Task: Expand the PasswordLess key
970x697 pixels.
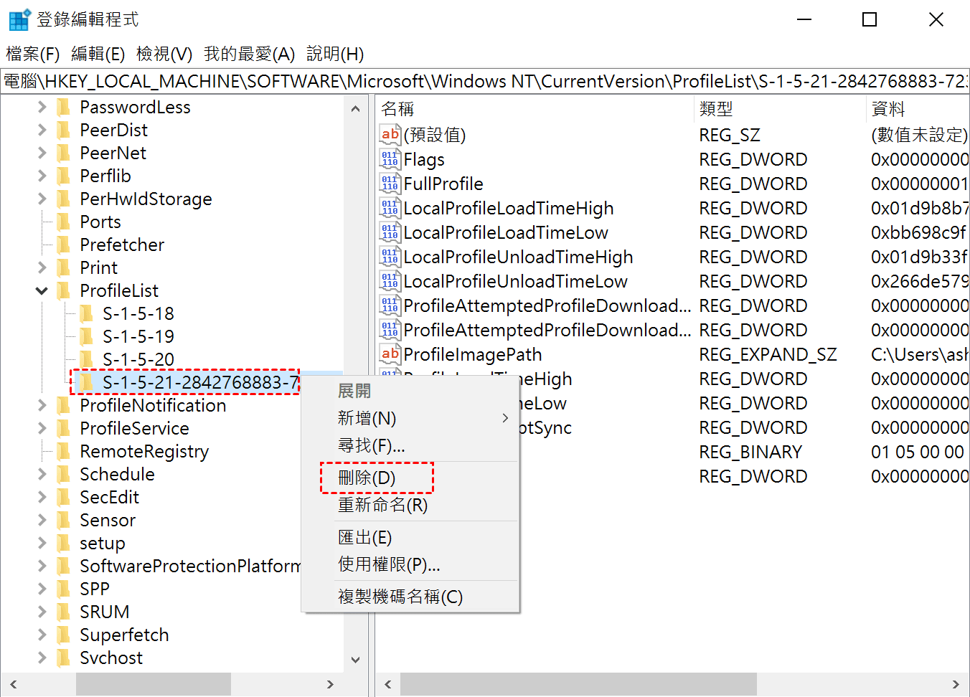Action: 42,108
